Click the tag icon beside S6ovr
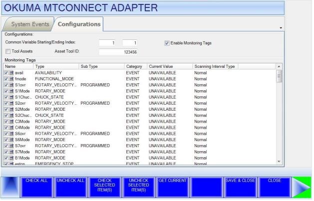314x201 pixels. 11,134
